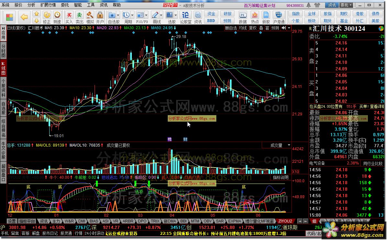This screenshot has width=387, height=240.
Task: Click the yellow up arrow button
Action: point(37,14)
